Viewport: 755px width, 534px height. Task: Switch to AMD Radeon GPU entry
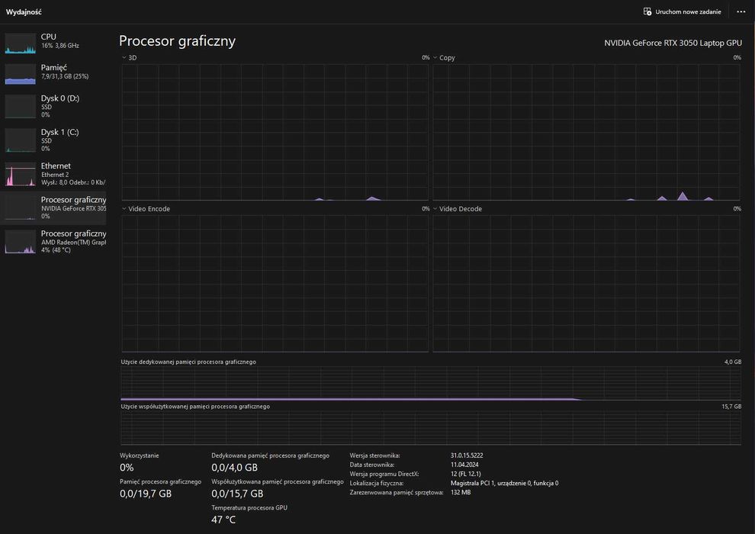coord(73,241)
